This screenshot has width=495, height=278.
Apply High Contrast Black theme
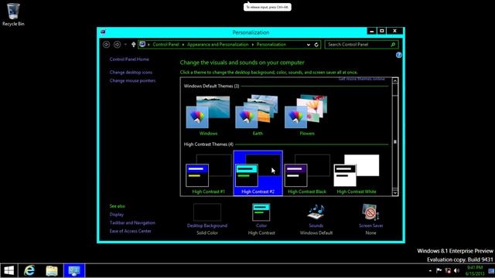point(307,173)
